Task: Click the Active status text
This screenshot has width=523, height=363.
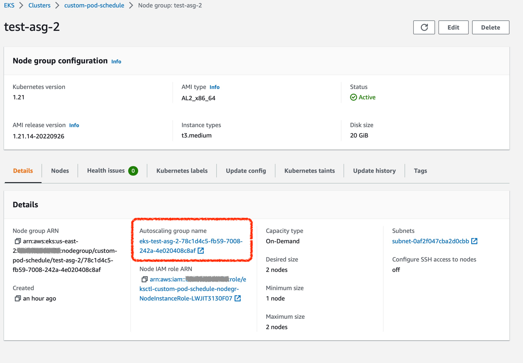Action: click(x=367, y=97)
